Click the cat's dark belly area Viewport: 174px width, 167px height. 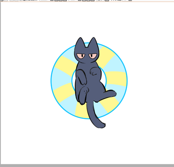pos(94,85)
